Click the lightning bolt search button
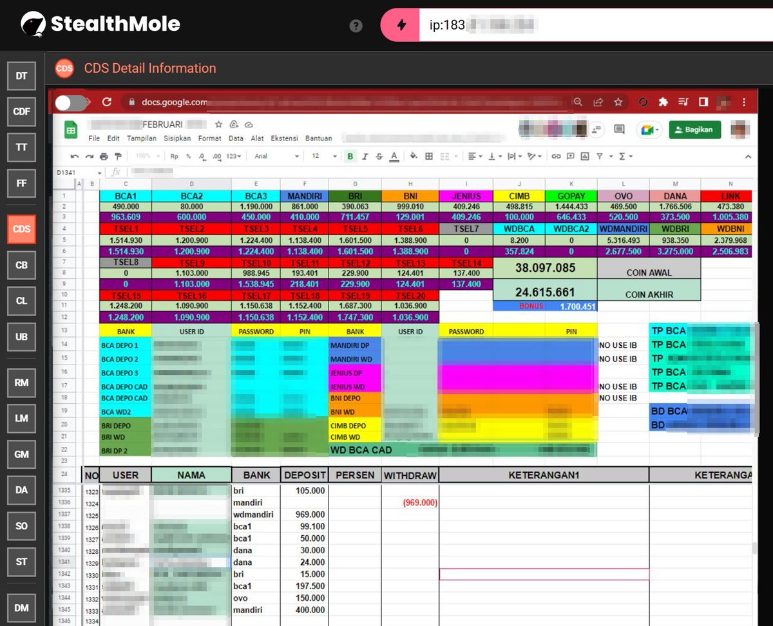This screenshot has width=773, height=626. pyautogui.click(x=401, y=26)
